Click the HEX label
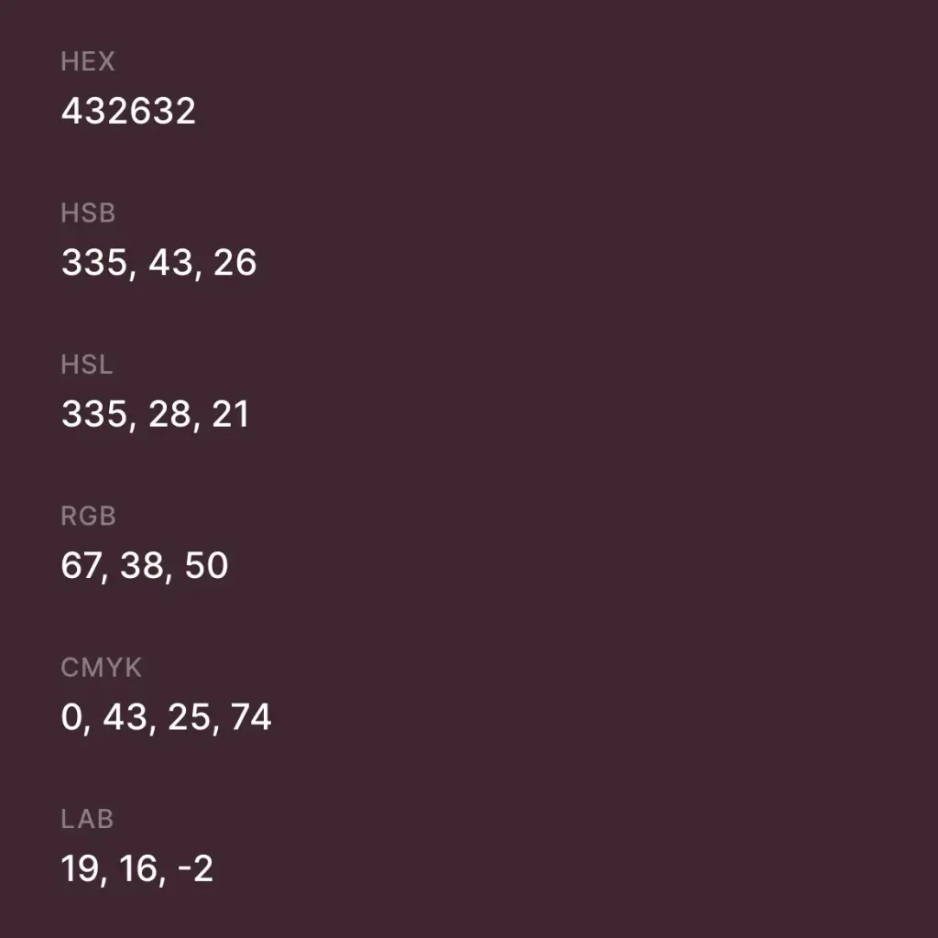 click(x=88, y=61)
